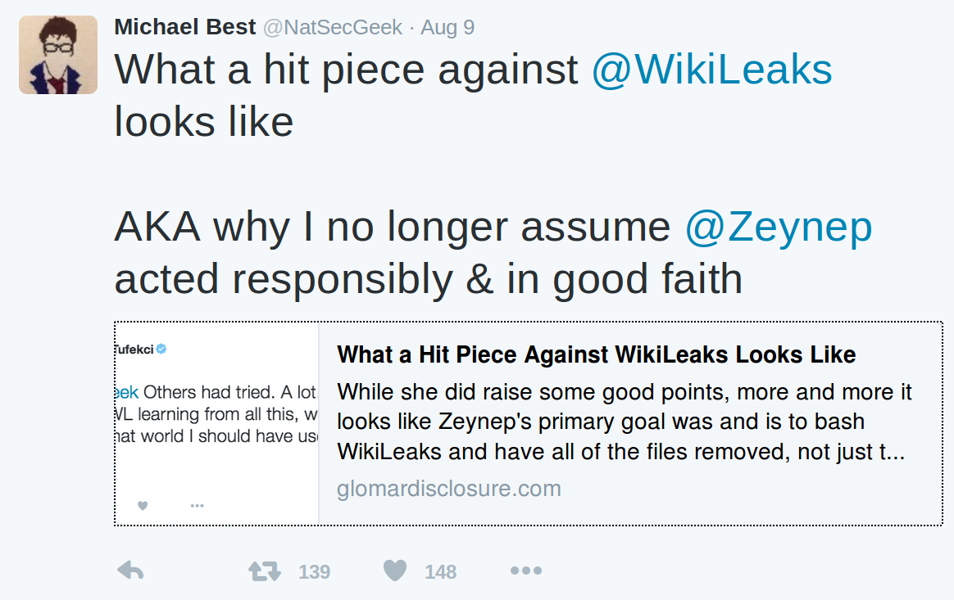Click the 148 likes count
Image resolution: width=954 pixels, height=600 pixels.
(x=440, y=572)
